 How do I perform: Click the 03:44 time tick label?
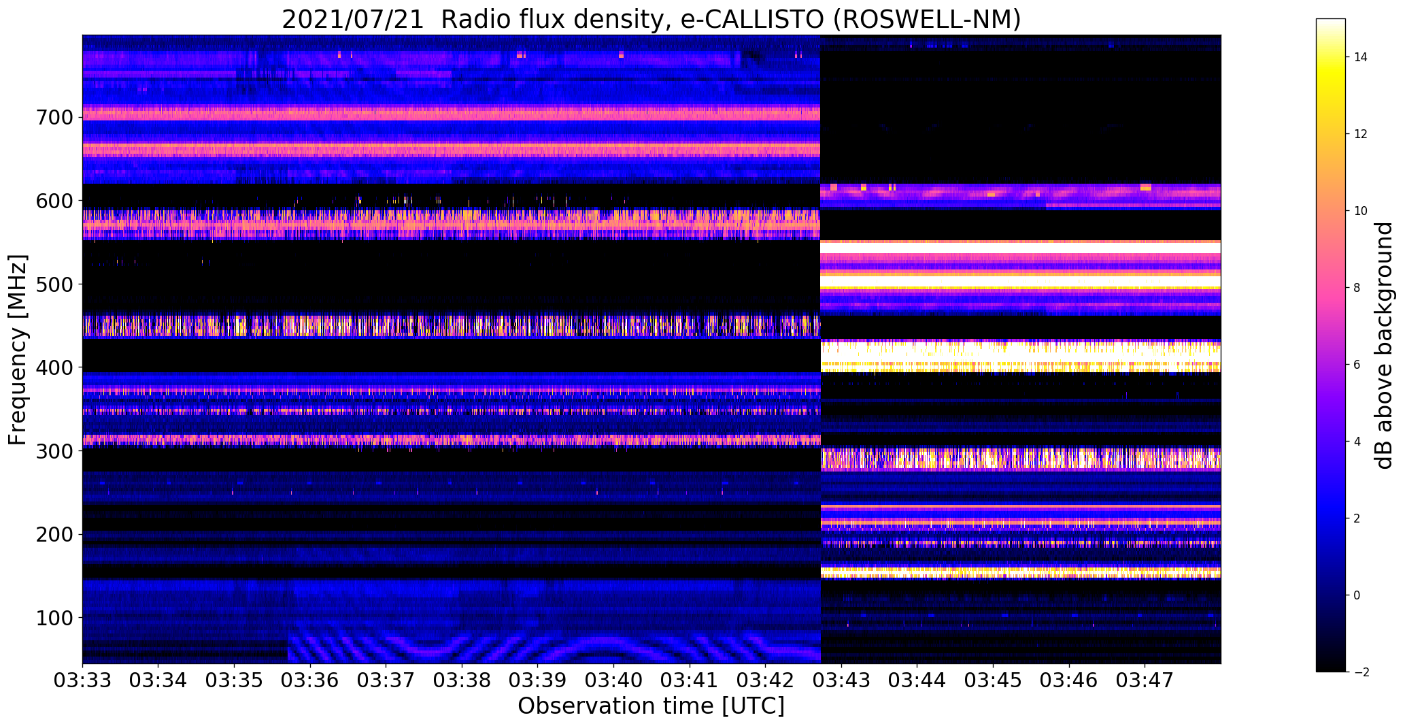pos(917,680)
